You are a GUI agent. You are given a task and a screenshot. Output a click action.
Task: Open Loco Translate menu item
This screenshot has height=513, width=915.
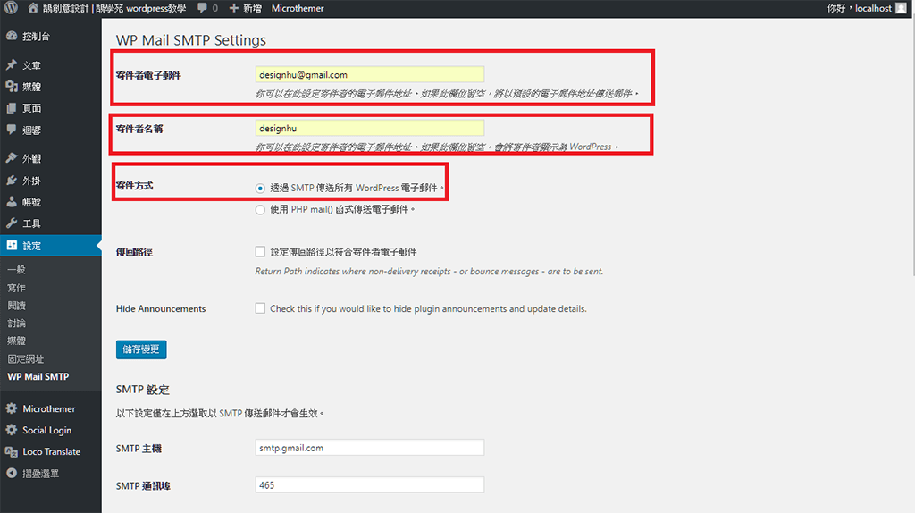point(51,451)
